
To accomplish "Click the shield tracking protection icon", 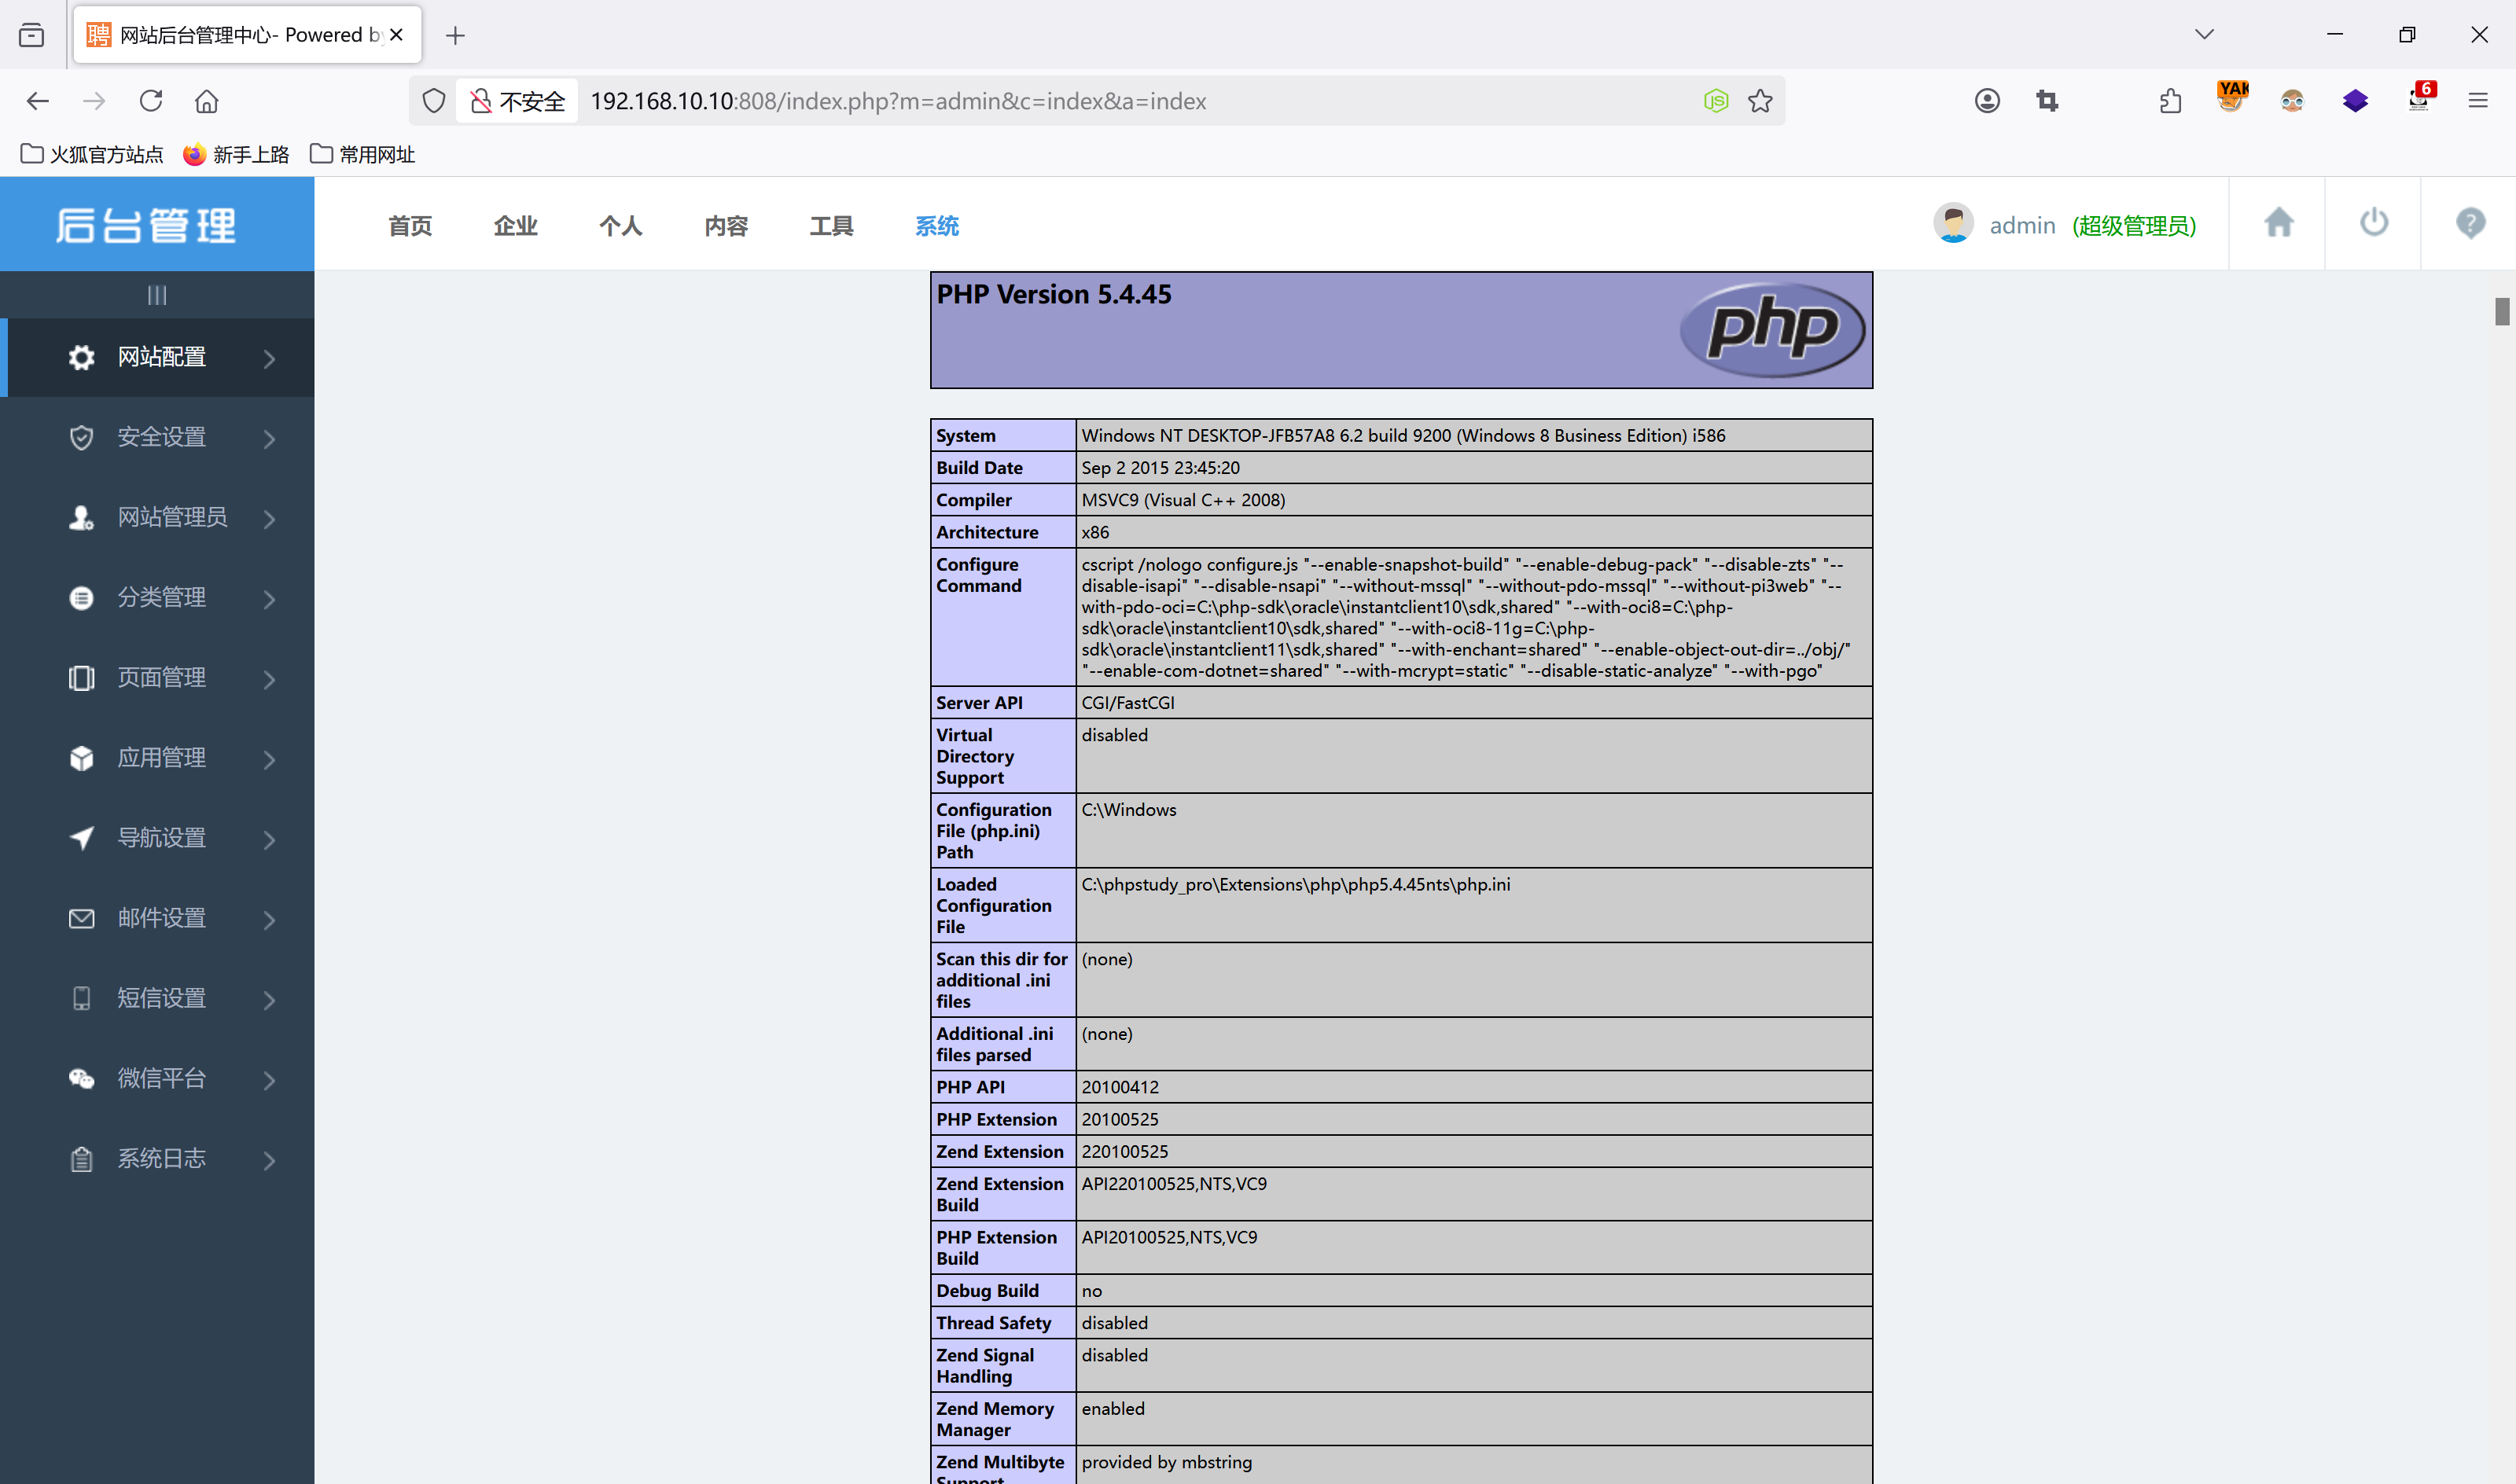I will click(x=433, y=101).
